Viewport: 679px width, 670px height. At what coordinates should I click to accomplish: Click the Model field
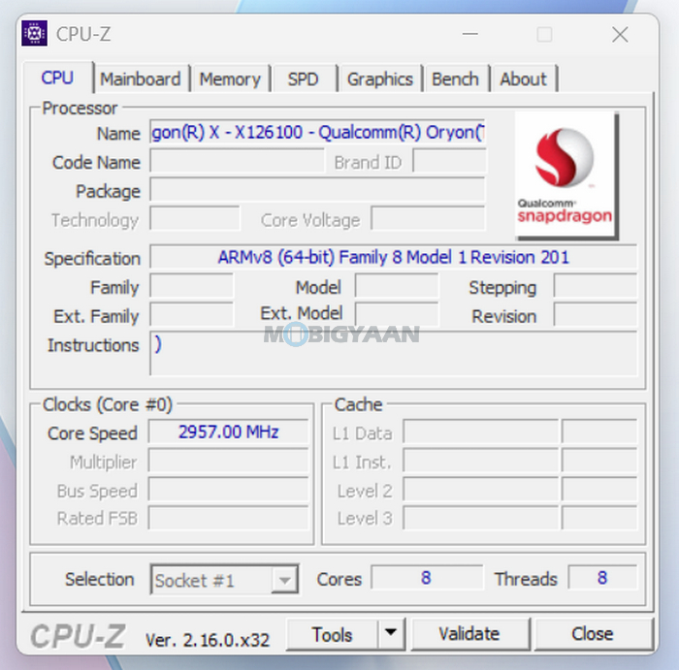397,286
